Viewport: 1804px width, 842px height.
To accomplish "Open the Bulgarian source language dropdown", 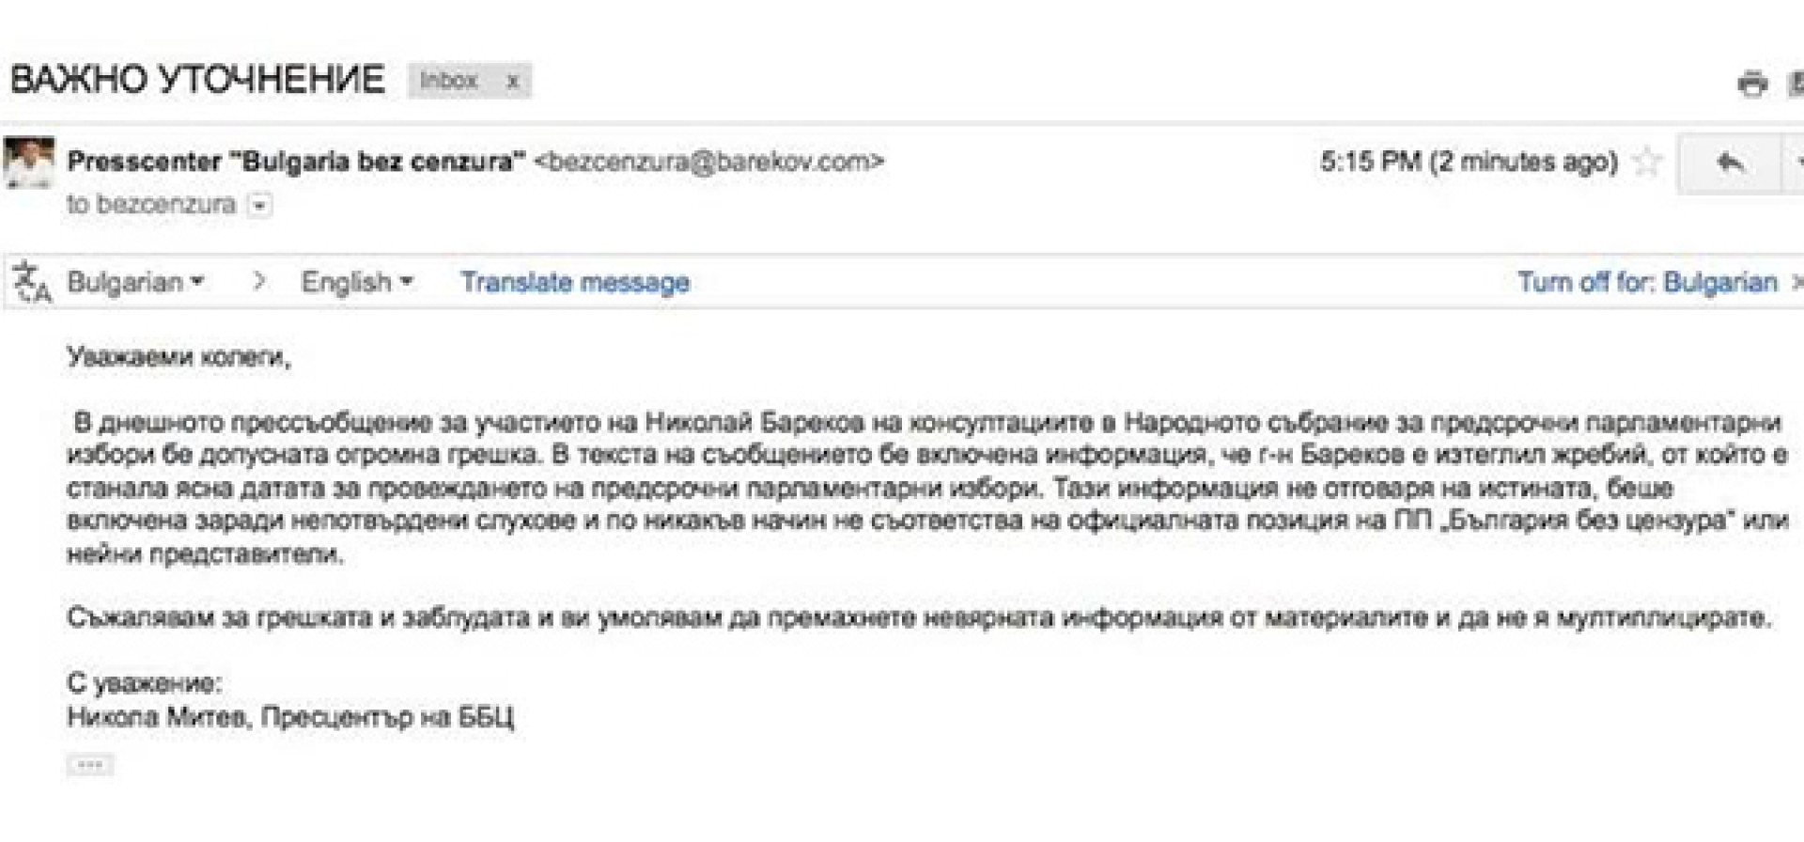I will point(135,282).
